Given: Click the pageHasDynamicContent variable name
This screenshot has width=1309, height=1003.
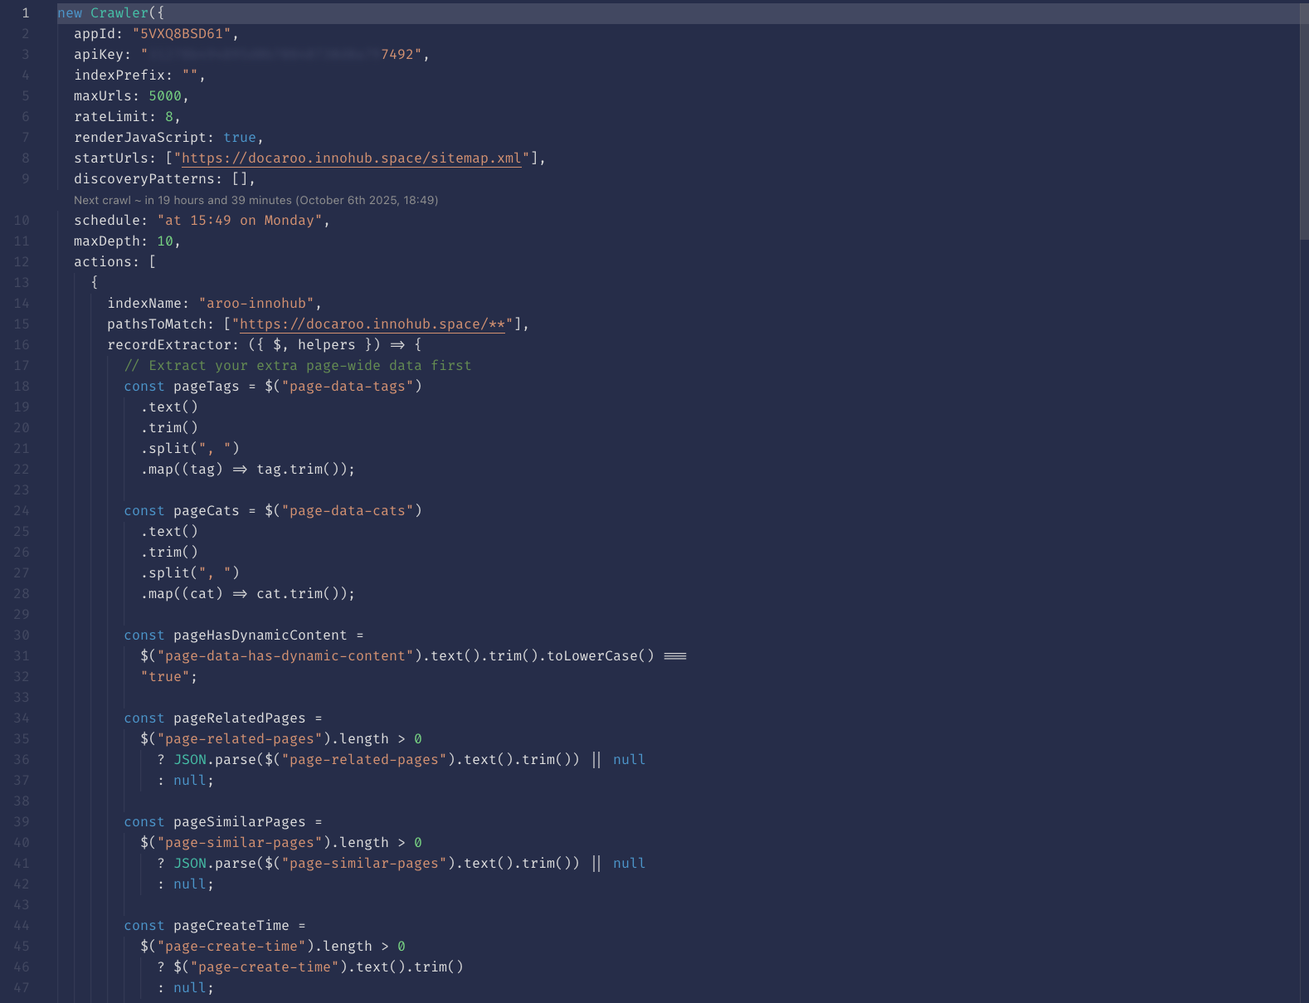Looking at the screenshot, I should pyautogui.click(x=260, y=635).
